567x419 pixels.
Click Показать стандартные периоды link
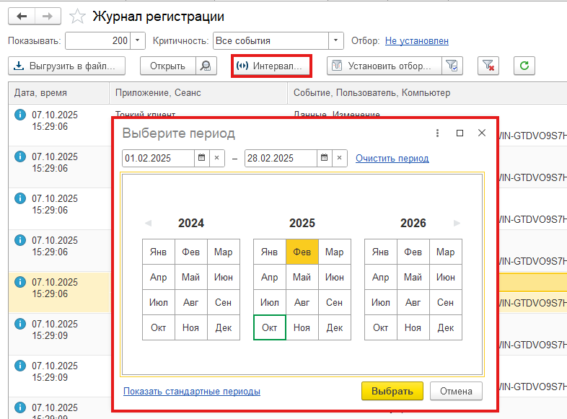tap(192, 391)
